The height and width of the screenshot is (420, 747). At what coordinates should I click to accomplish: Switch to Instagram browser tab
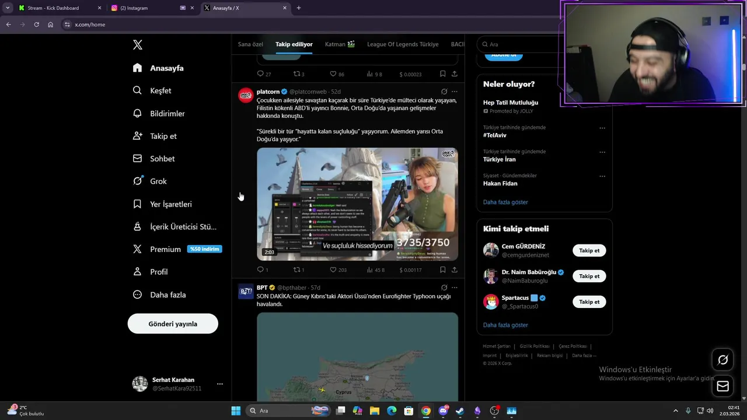[x=152, y=8]
